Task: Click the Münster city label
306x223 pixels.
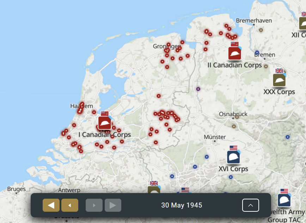Action: (215, 137)
